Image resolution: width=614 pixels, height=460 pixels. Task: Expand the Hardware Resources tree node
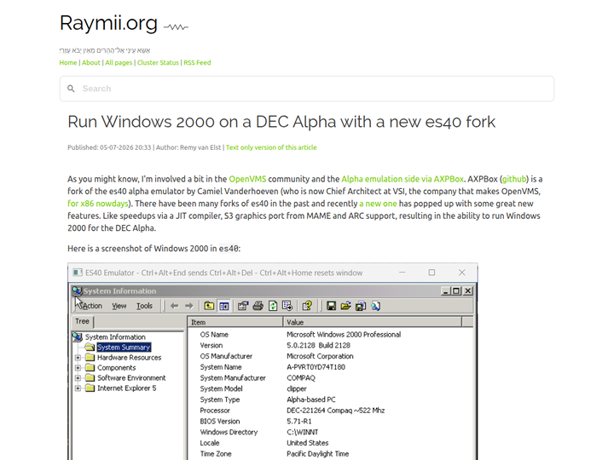click(78, 357)
